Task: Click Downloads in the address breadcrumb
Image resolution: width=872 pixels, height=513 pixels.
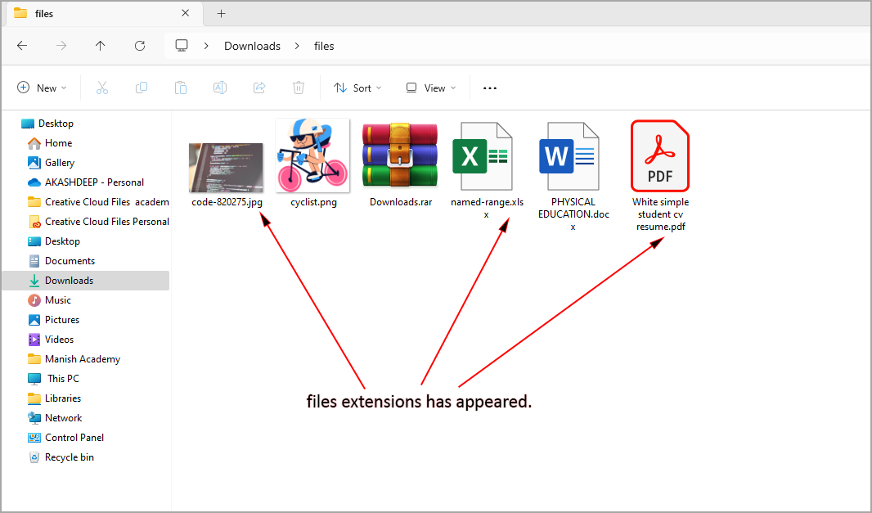Action: point(252,46)
